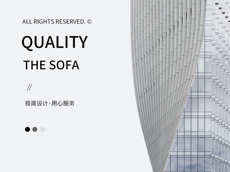Select the light gray third dot

[x=43, y=129]
